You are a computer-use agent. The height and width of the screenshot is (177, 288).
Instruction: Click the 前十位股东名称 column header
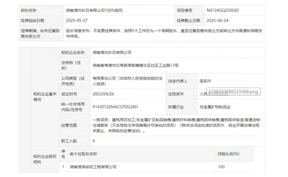[84, 154]
